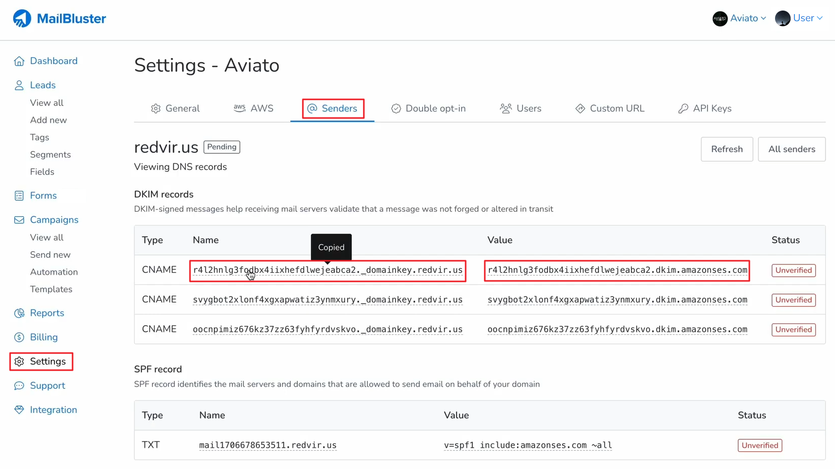Image resolution: width=835 pixels, height=469 pixels.
Task: Click the Integration diamond icon
Action: pos(19,410)
